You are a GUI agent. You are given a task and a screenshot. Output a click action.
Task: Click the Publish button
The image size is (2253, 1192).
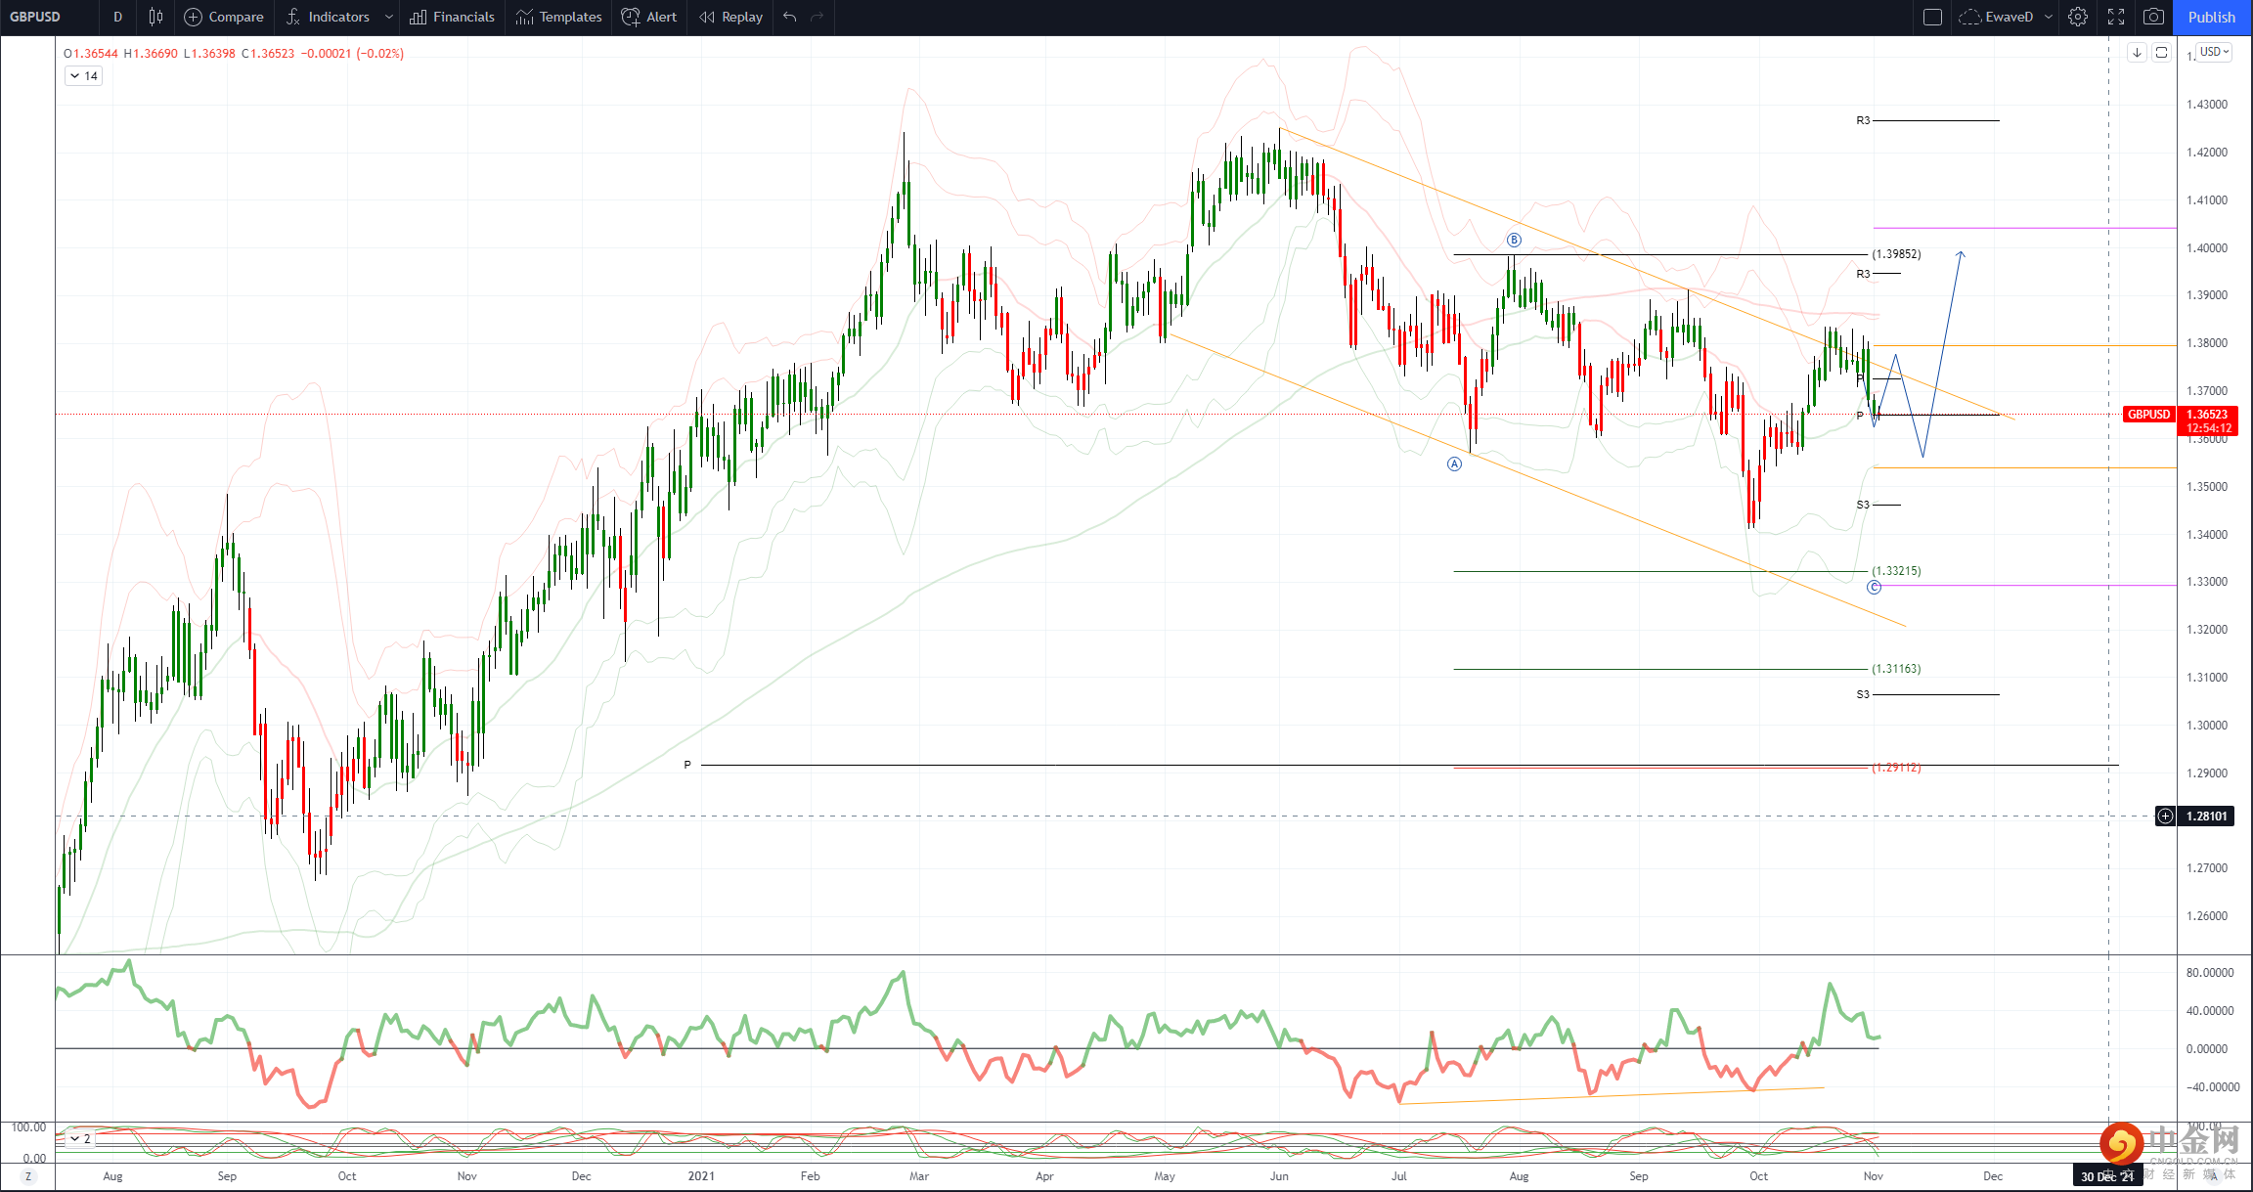click(2212, 17)
